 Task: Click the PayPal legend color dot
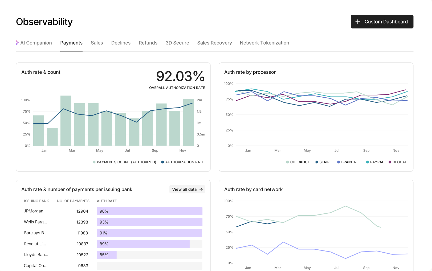click(368, 162)
